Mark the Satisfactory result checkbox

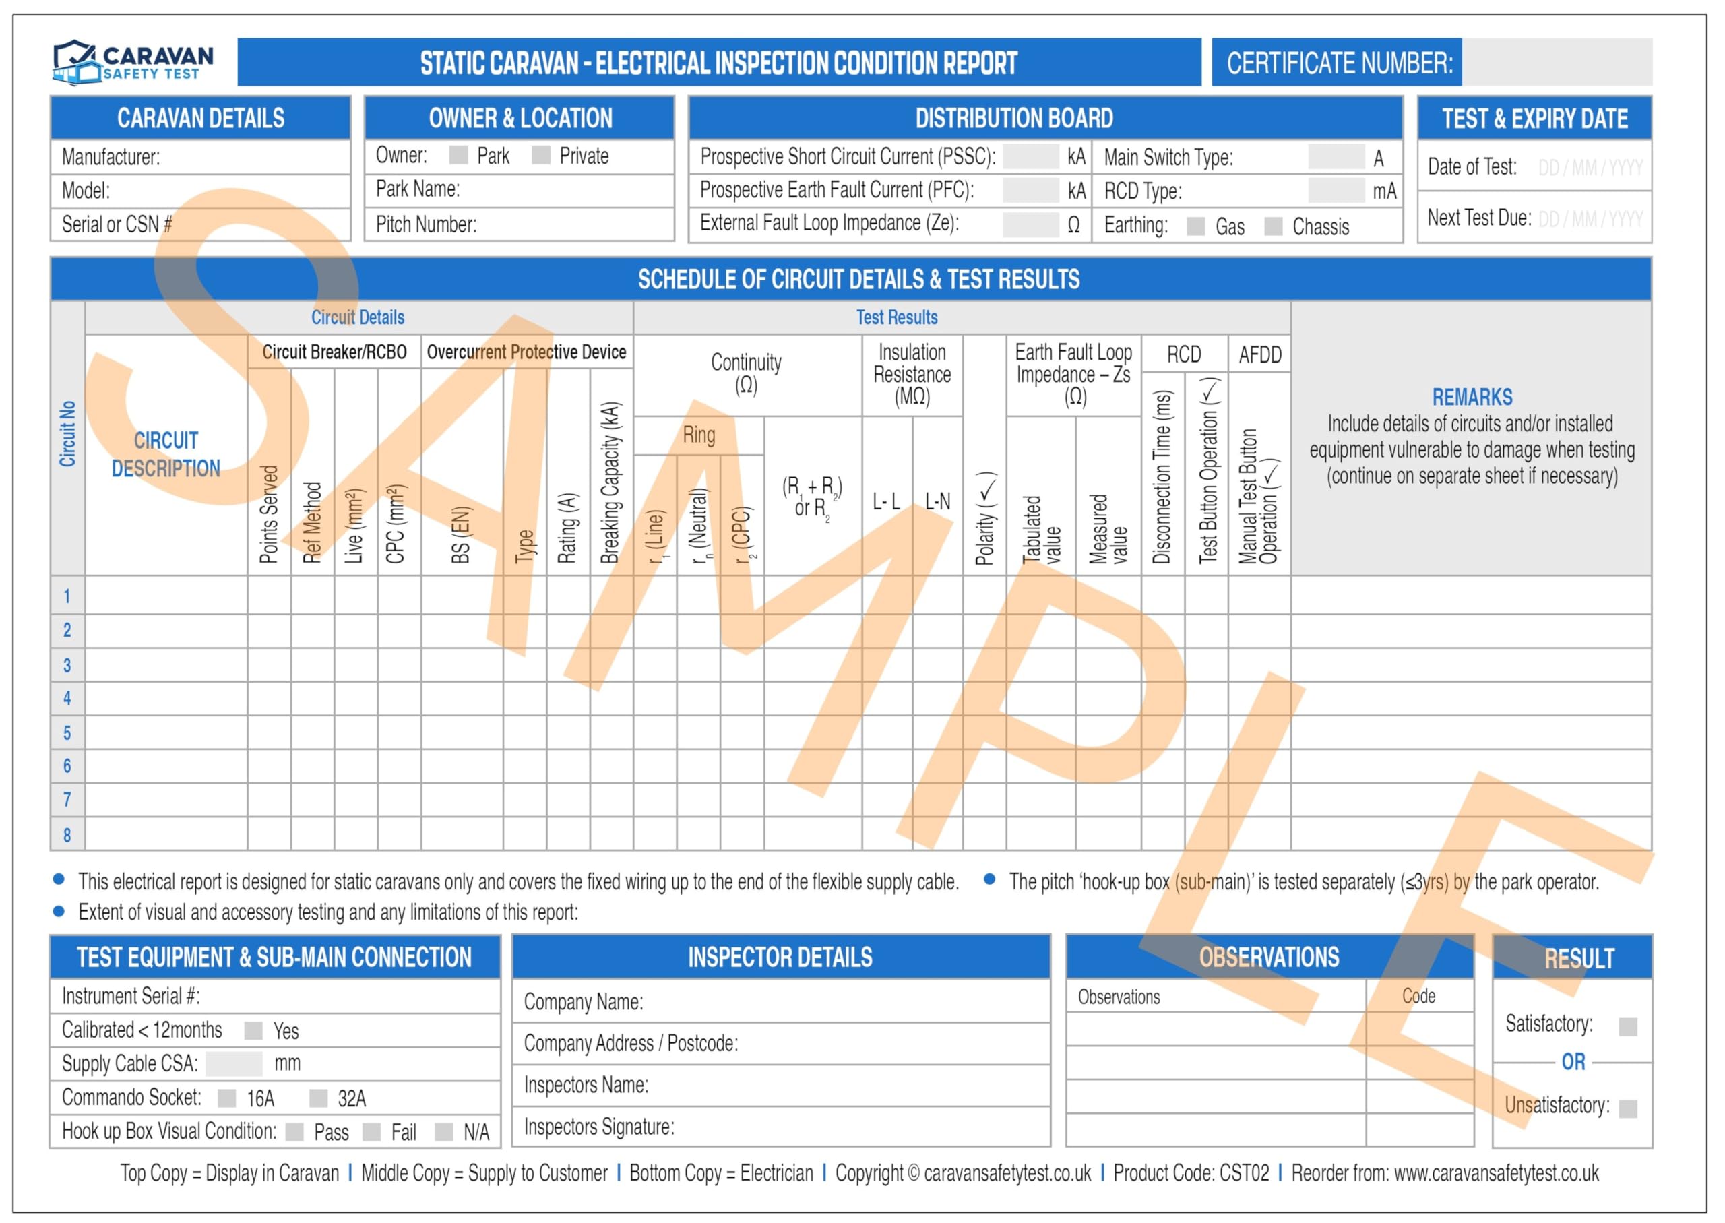[x=1628, y=1027]
